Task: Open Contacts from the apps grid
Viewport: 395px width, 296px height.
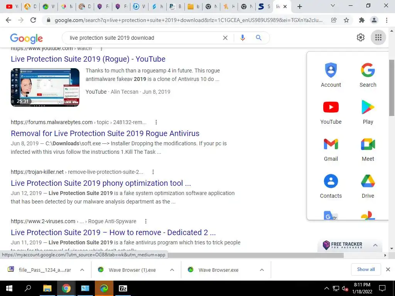Action: tap(331, 186)
